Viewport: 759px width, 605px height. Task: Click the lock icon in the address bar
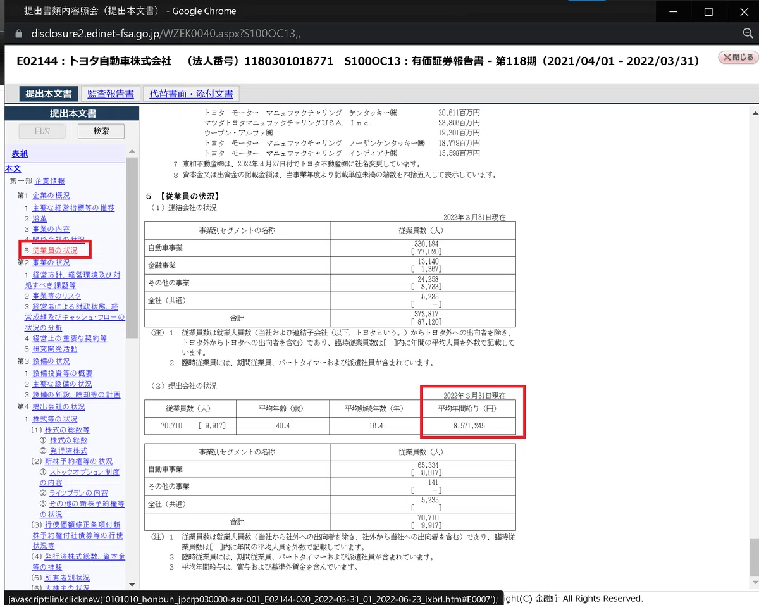(17, 34)
